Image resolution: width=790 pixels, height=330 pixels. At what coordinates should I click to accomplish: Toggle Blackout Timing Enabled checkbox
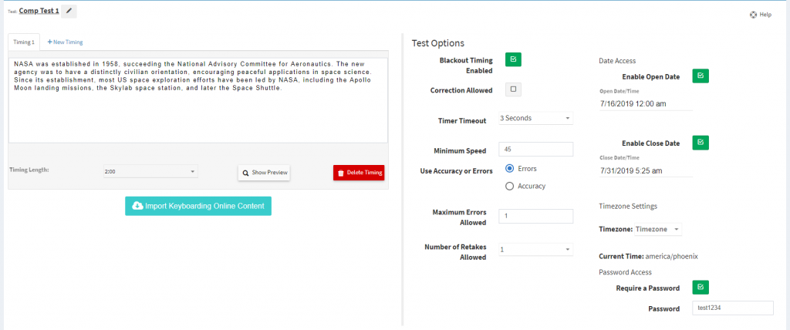click(x=513, y=59)
